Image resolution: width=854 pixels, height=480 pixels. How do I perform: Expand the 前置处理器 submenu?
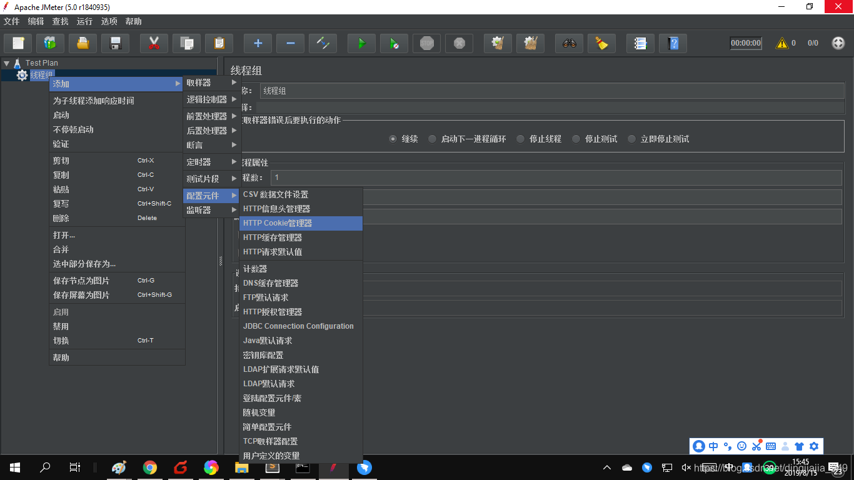tap(211, 116)
